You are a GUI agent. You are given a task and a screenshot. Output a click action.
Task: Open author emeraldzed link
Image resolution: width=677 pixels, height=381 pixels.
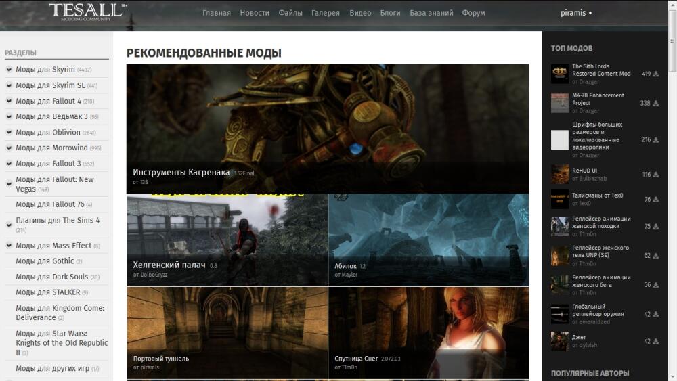(x=594, y=322)
